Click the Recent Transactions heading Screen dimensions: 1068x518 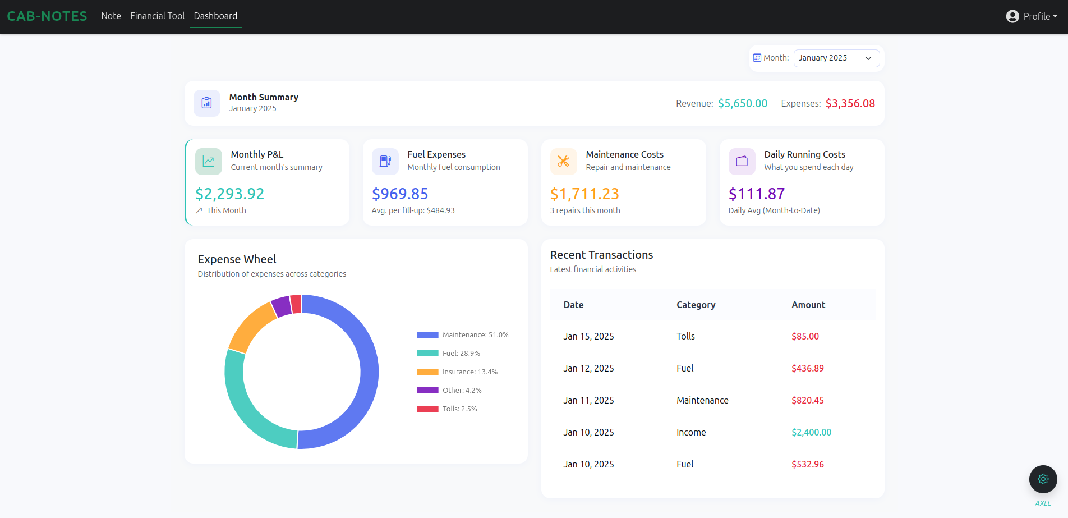click(x=601, y=255)
